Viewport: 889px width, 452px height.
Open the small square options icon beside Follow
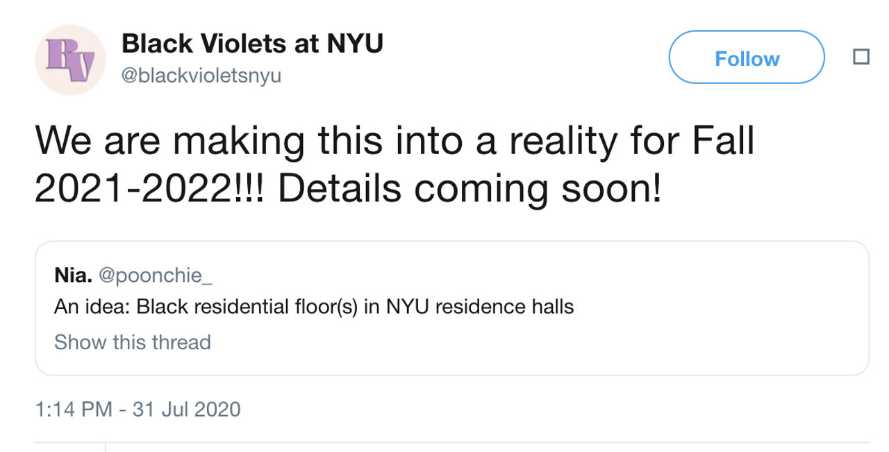click(861, 58)
